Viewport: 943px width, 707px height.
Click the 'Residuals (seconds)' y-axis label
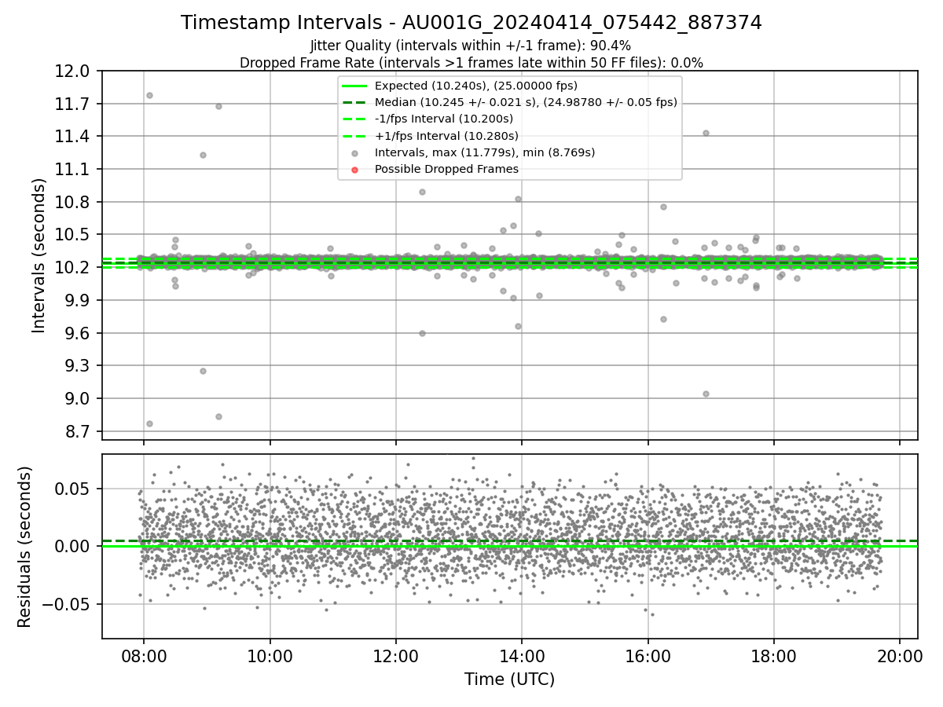coord(24,547)
